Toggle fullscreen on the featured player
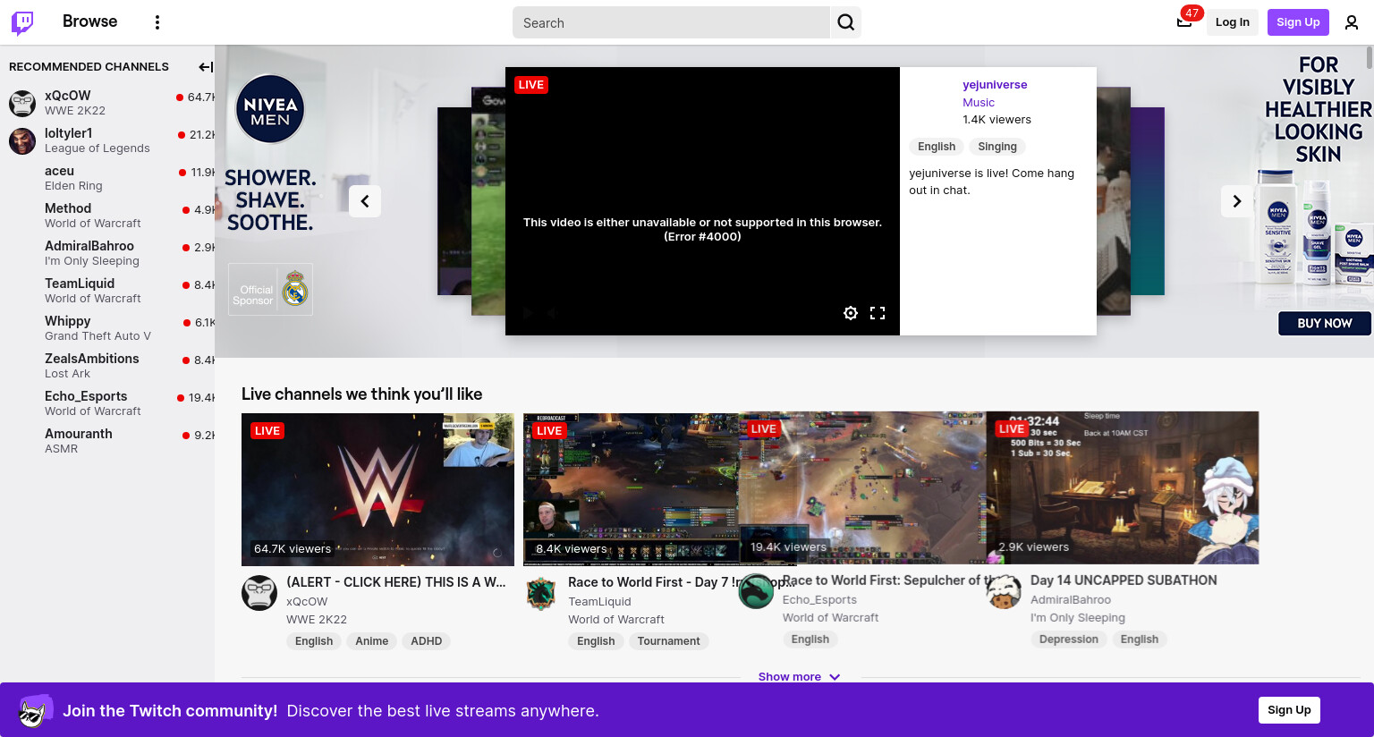This screenshot has height=737, width=1374. point(878,313)
